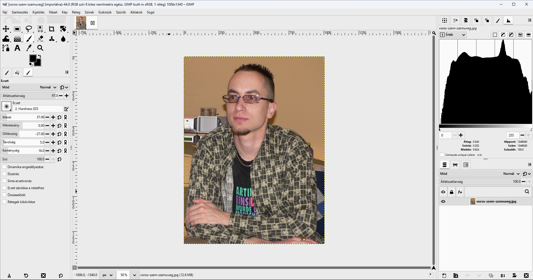533x280 pixels.
Task: Open the px unit dropdown
Action: tap(107, 275)
